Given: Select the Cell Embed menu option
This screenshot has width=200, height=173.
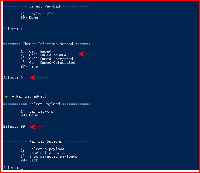Looking at the screenshot, I should (36, 51).
